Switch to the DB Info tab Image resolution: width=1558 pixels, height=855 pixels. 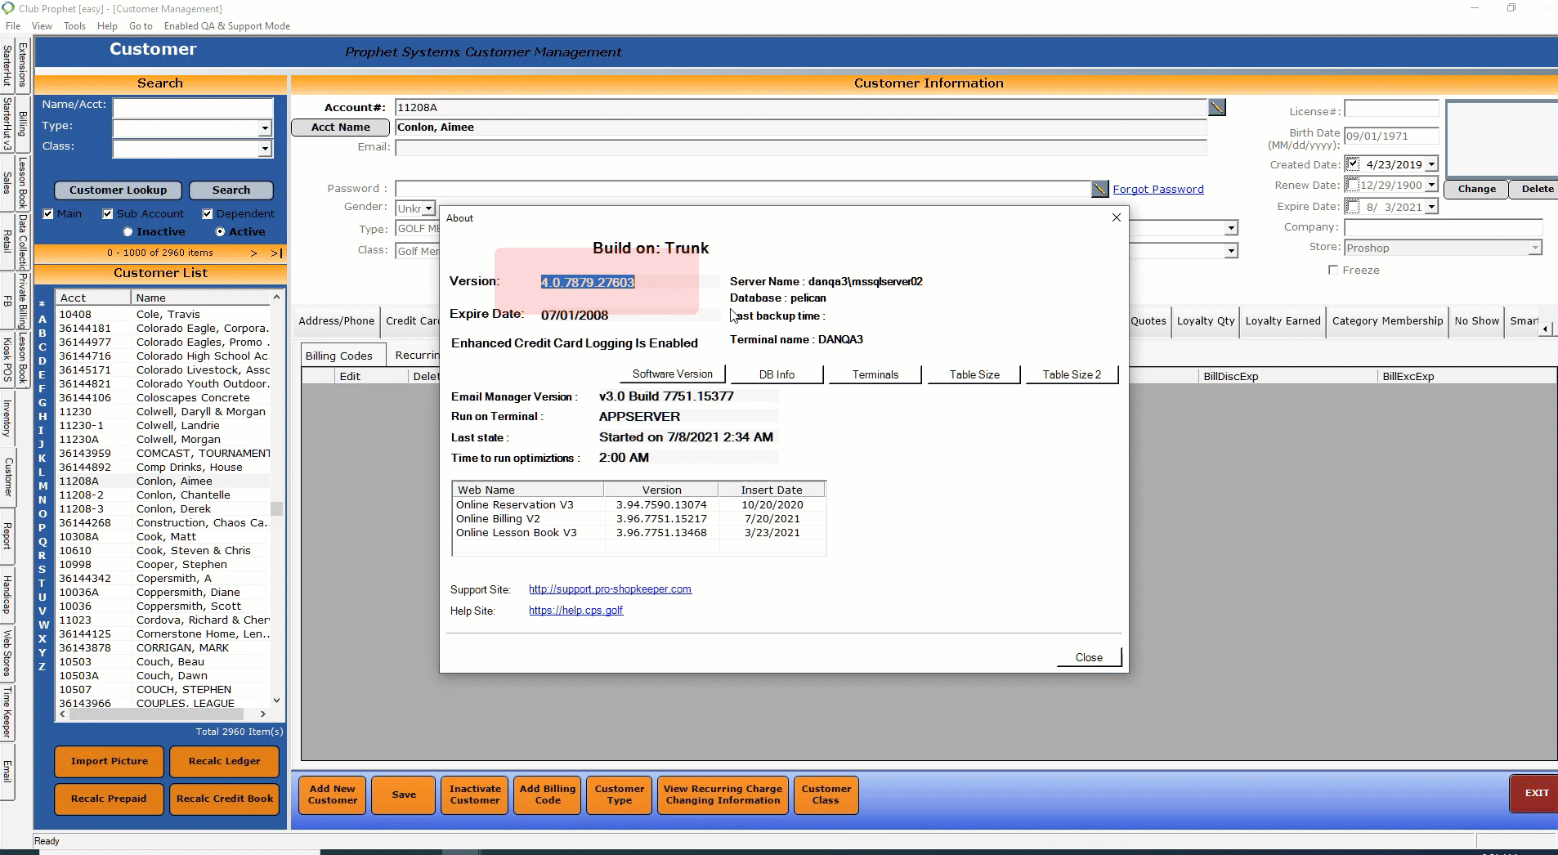(x=776, y=374)
